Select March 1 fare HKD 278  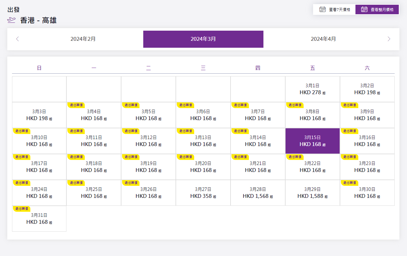pyautogui.click(x=312, y=89)
